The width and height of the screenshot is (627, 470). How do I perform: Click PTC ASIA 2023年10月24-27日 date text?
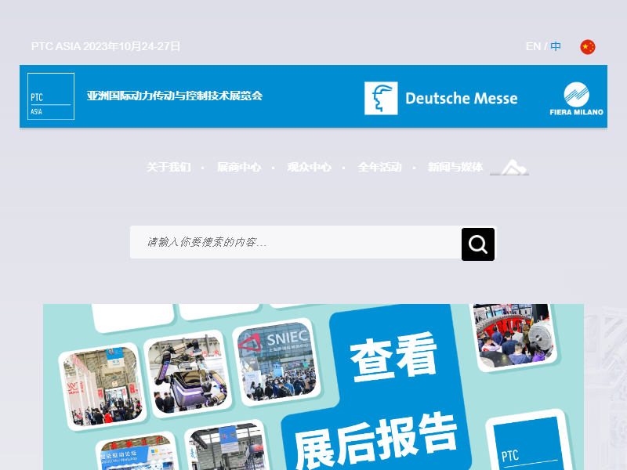(x=106, y=46)
